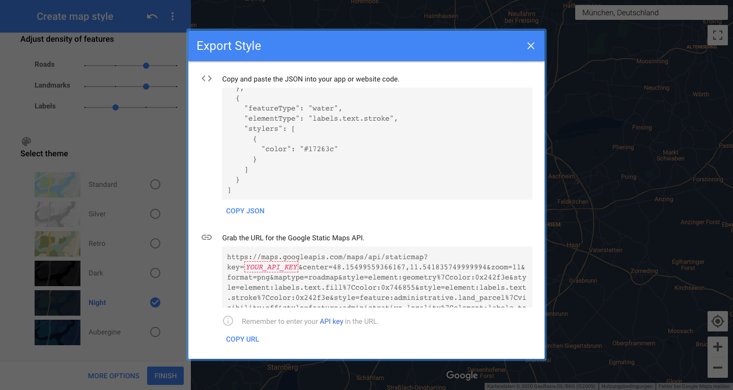Click MORE OPTIONS
This screenshot has height=390, width=733.
click(x=114, y=376)
